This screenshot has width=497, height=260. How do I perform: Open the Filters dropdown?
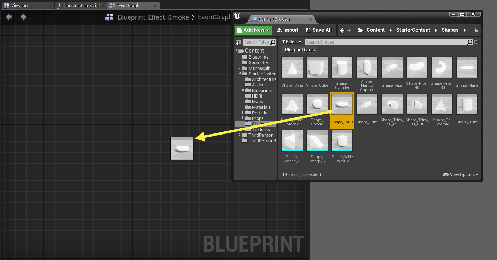[x=292, y=41]
